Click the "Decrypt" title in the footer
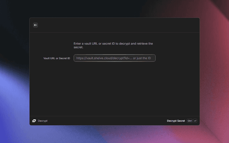This screenshot has width=229, height=143. pos(43,121)
